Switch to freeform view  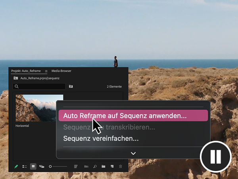(42, 167)
